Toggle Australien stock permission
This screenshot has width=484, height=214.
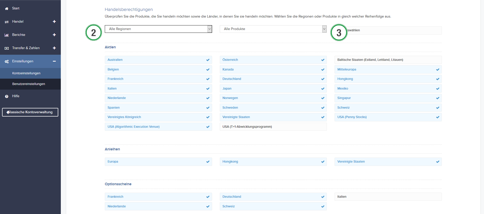[158, 60]
